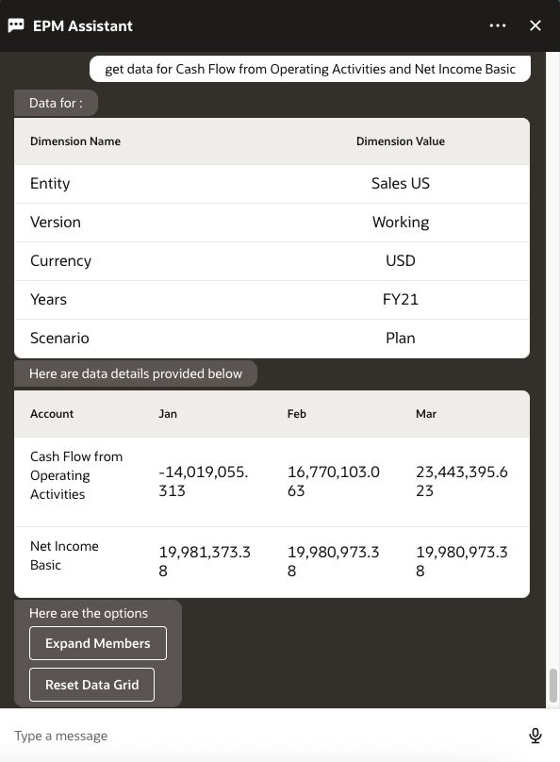Click the user's query message bubble
The height and width of the screenshot is (762, 560).
(311, 69)
